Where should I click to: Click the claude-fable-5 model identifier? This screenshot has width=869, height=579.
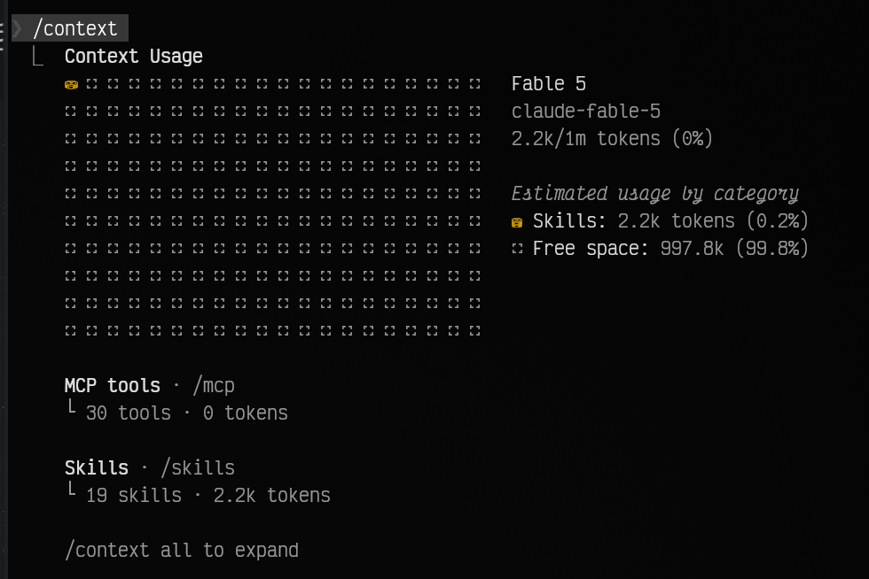pyautogui.click(x=586, y=112)
